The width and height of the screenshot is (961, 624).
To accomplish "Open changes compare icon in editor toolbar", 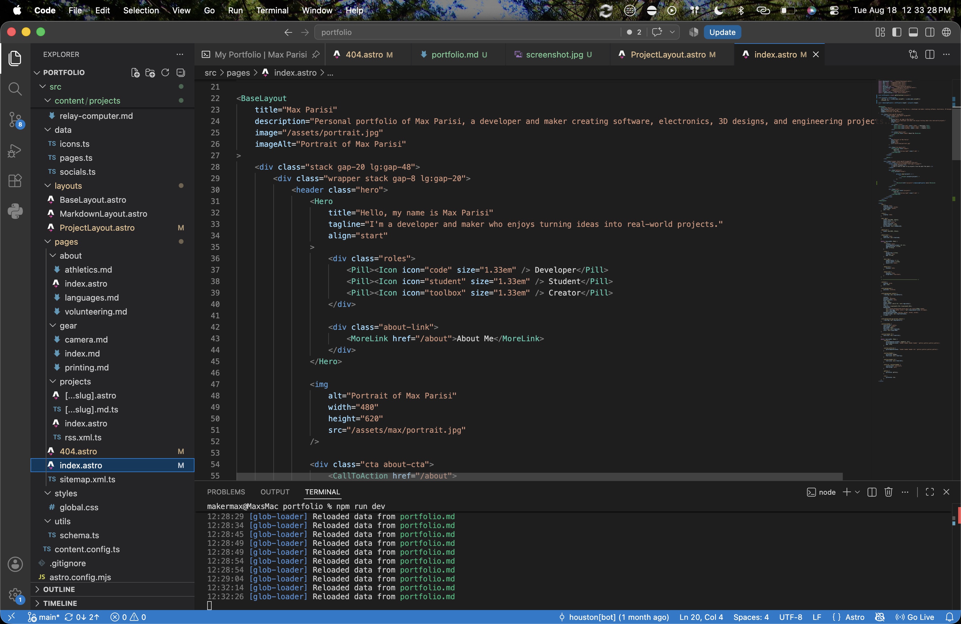I will click(913, 55).
